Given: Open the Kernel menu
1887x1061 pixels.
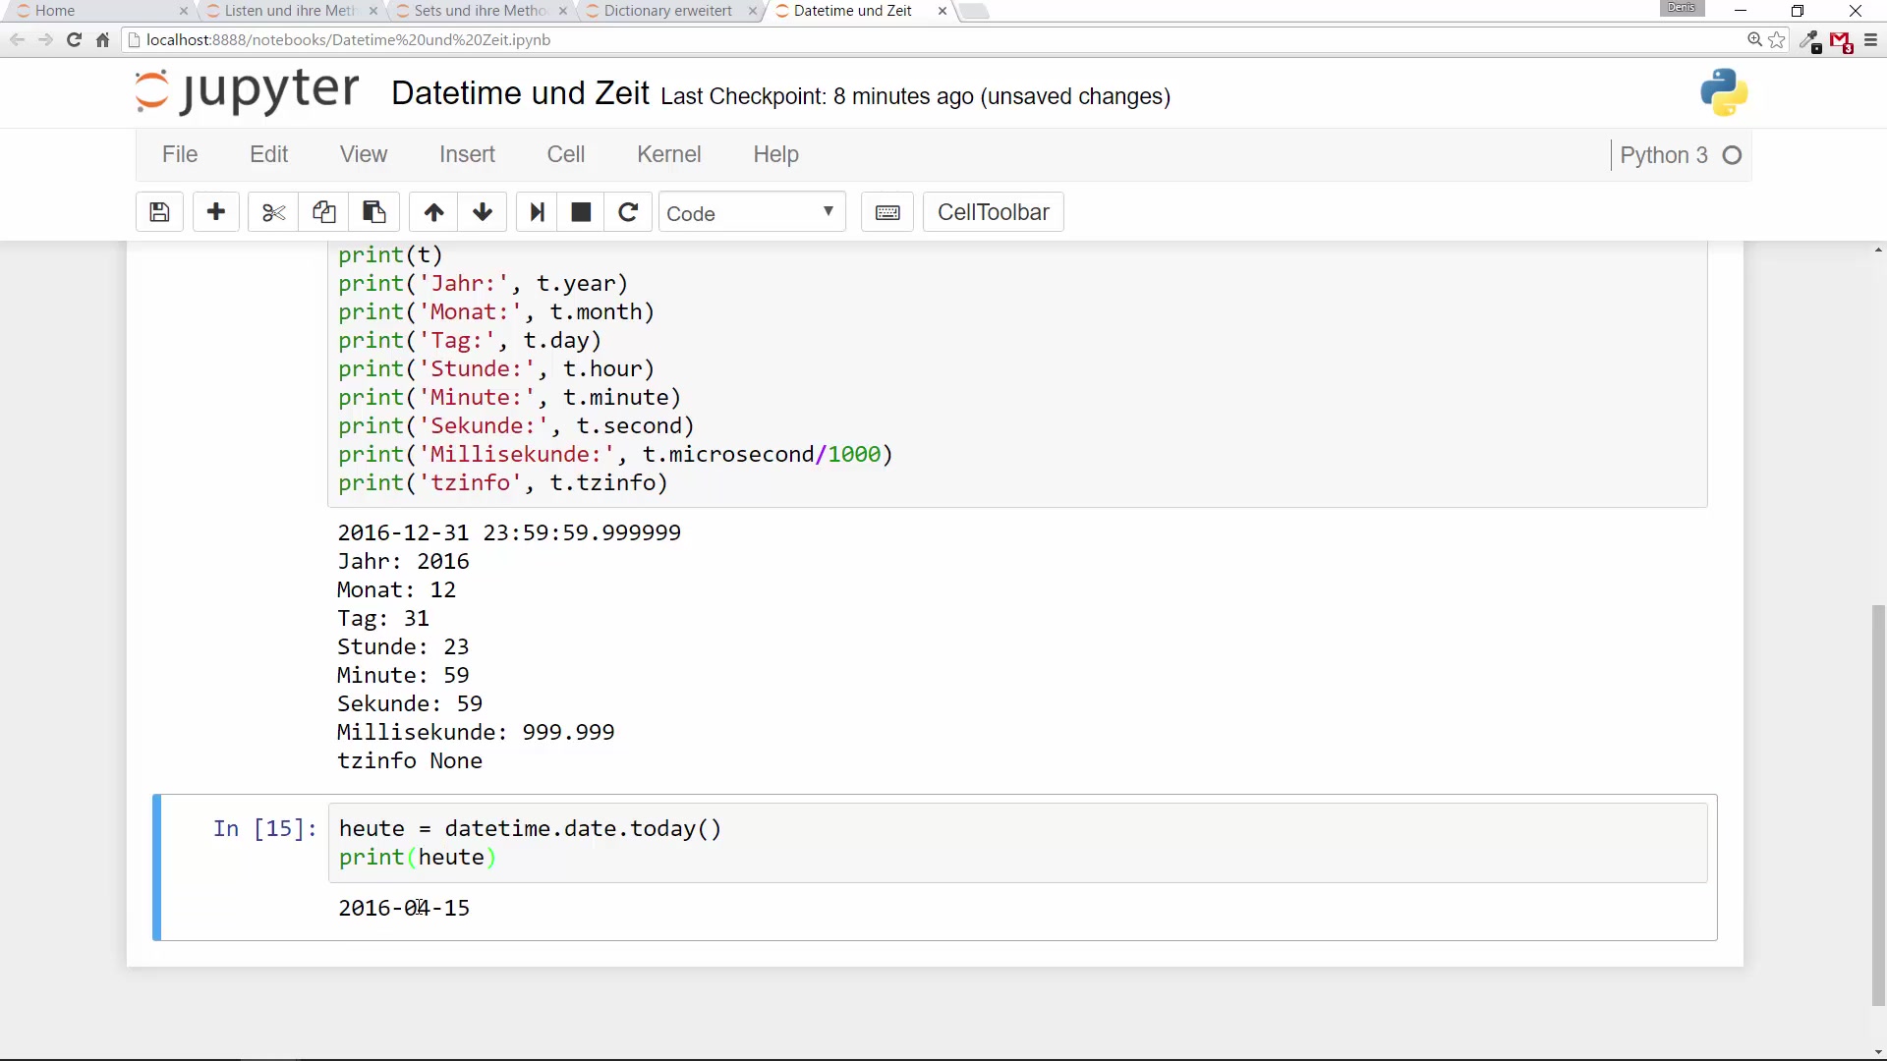Looking at the screenshot, I should click(x=668, y=154).
